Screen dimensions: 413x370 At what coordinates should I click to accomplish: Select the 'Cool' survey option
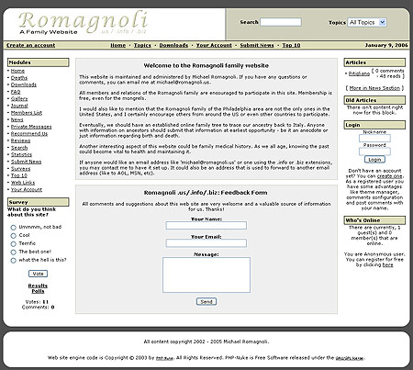[13, 236]
